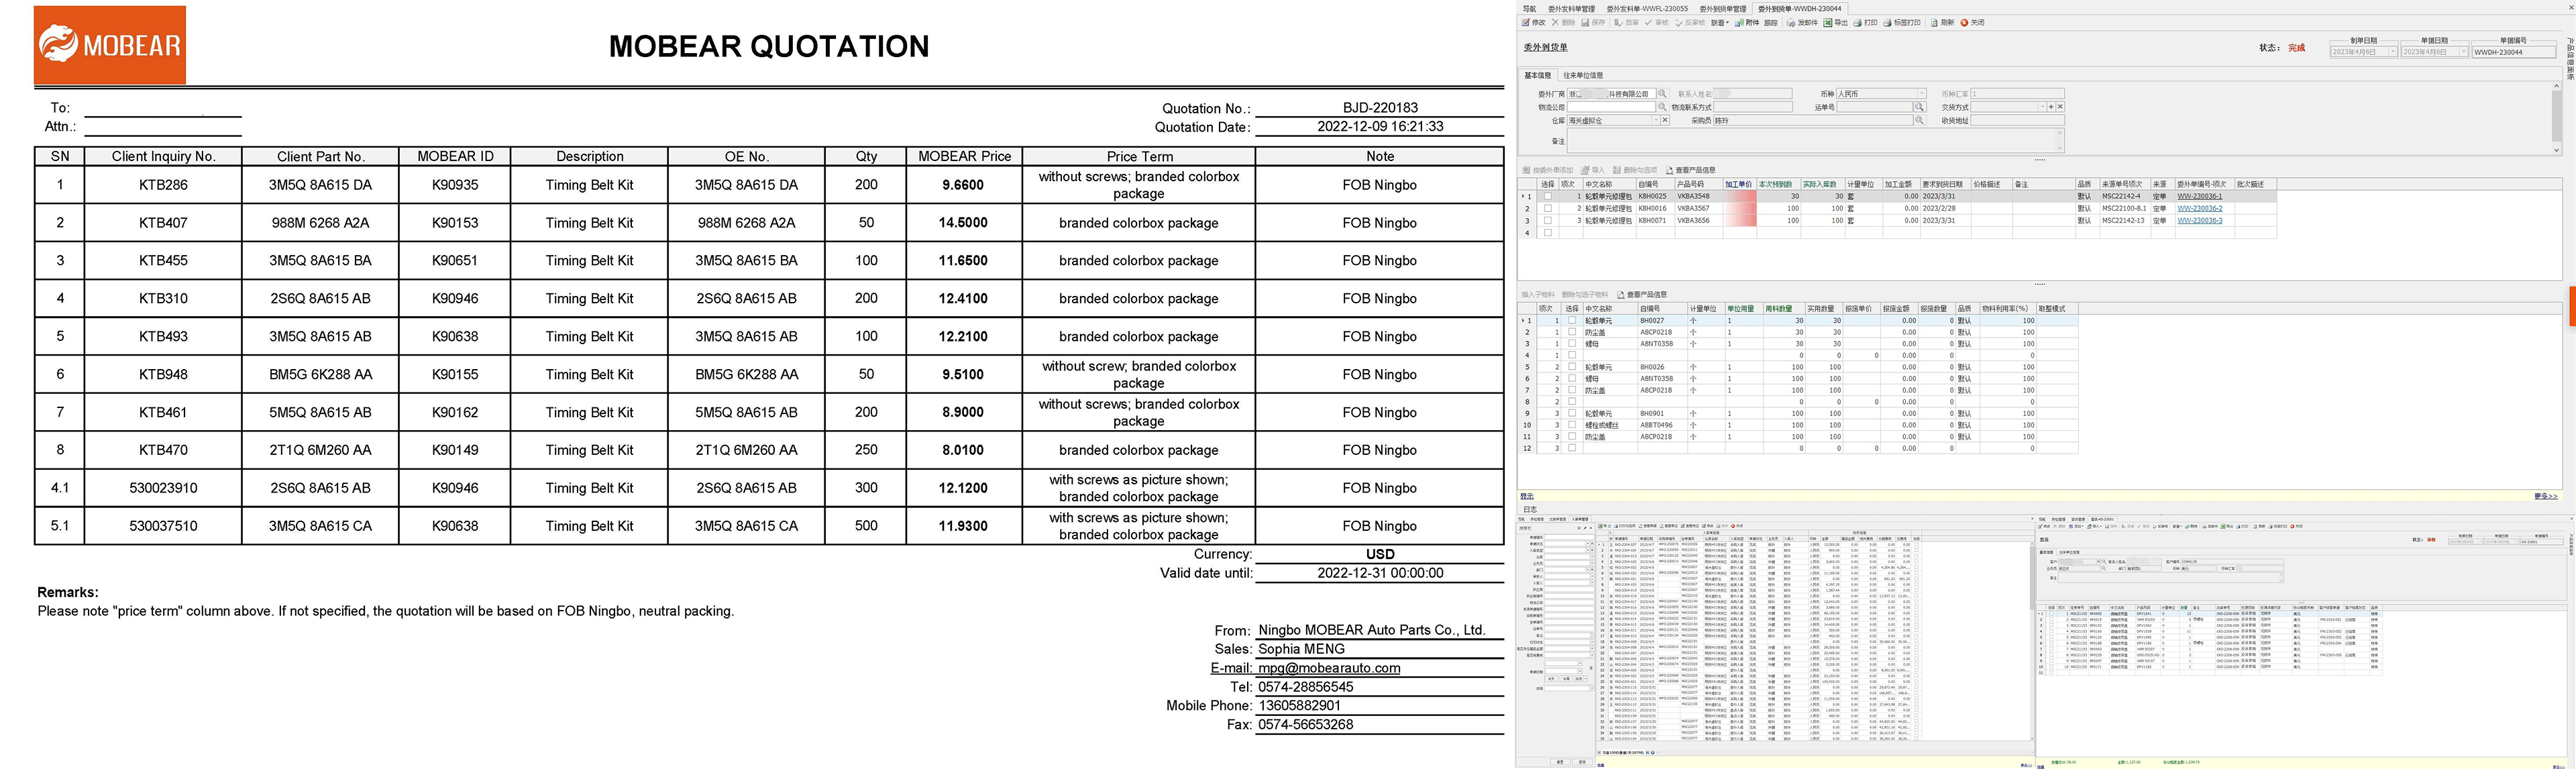Viewport: 2576px width, 769px height.
Task: Open the 币种 currency dropdown
Action: pos(1921,94)
